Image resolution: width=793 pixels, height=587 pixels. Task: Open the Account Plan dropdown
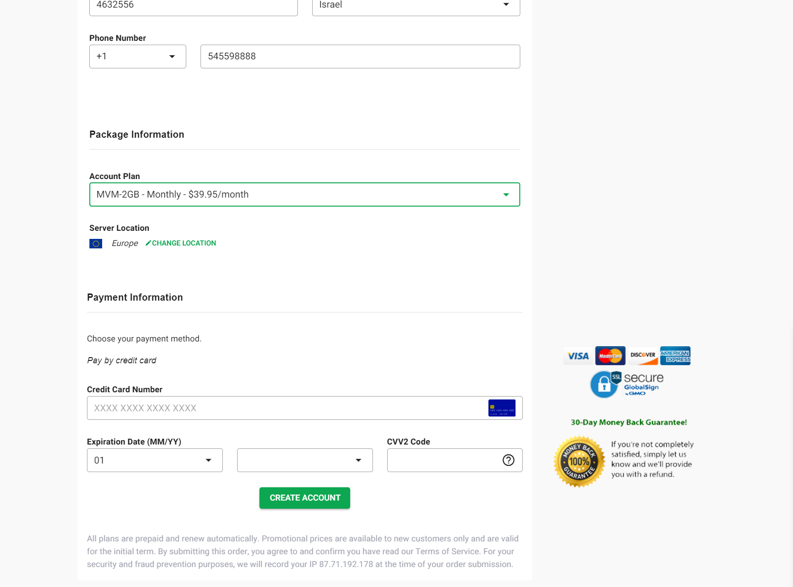(x=305, y=195)
